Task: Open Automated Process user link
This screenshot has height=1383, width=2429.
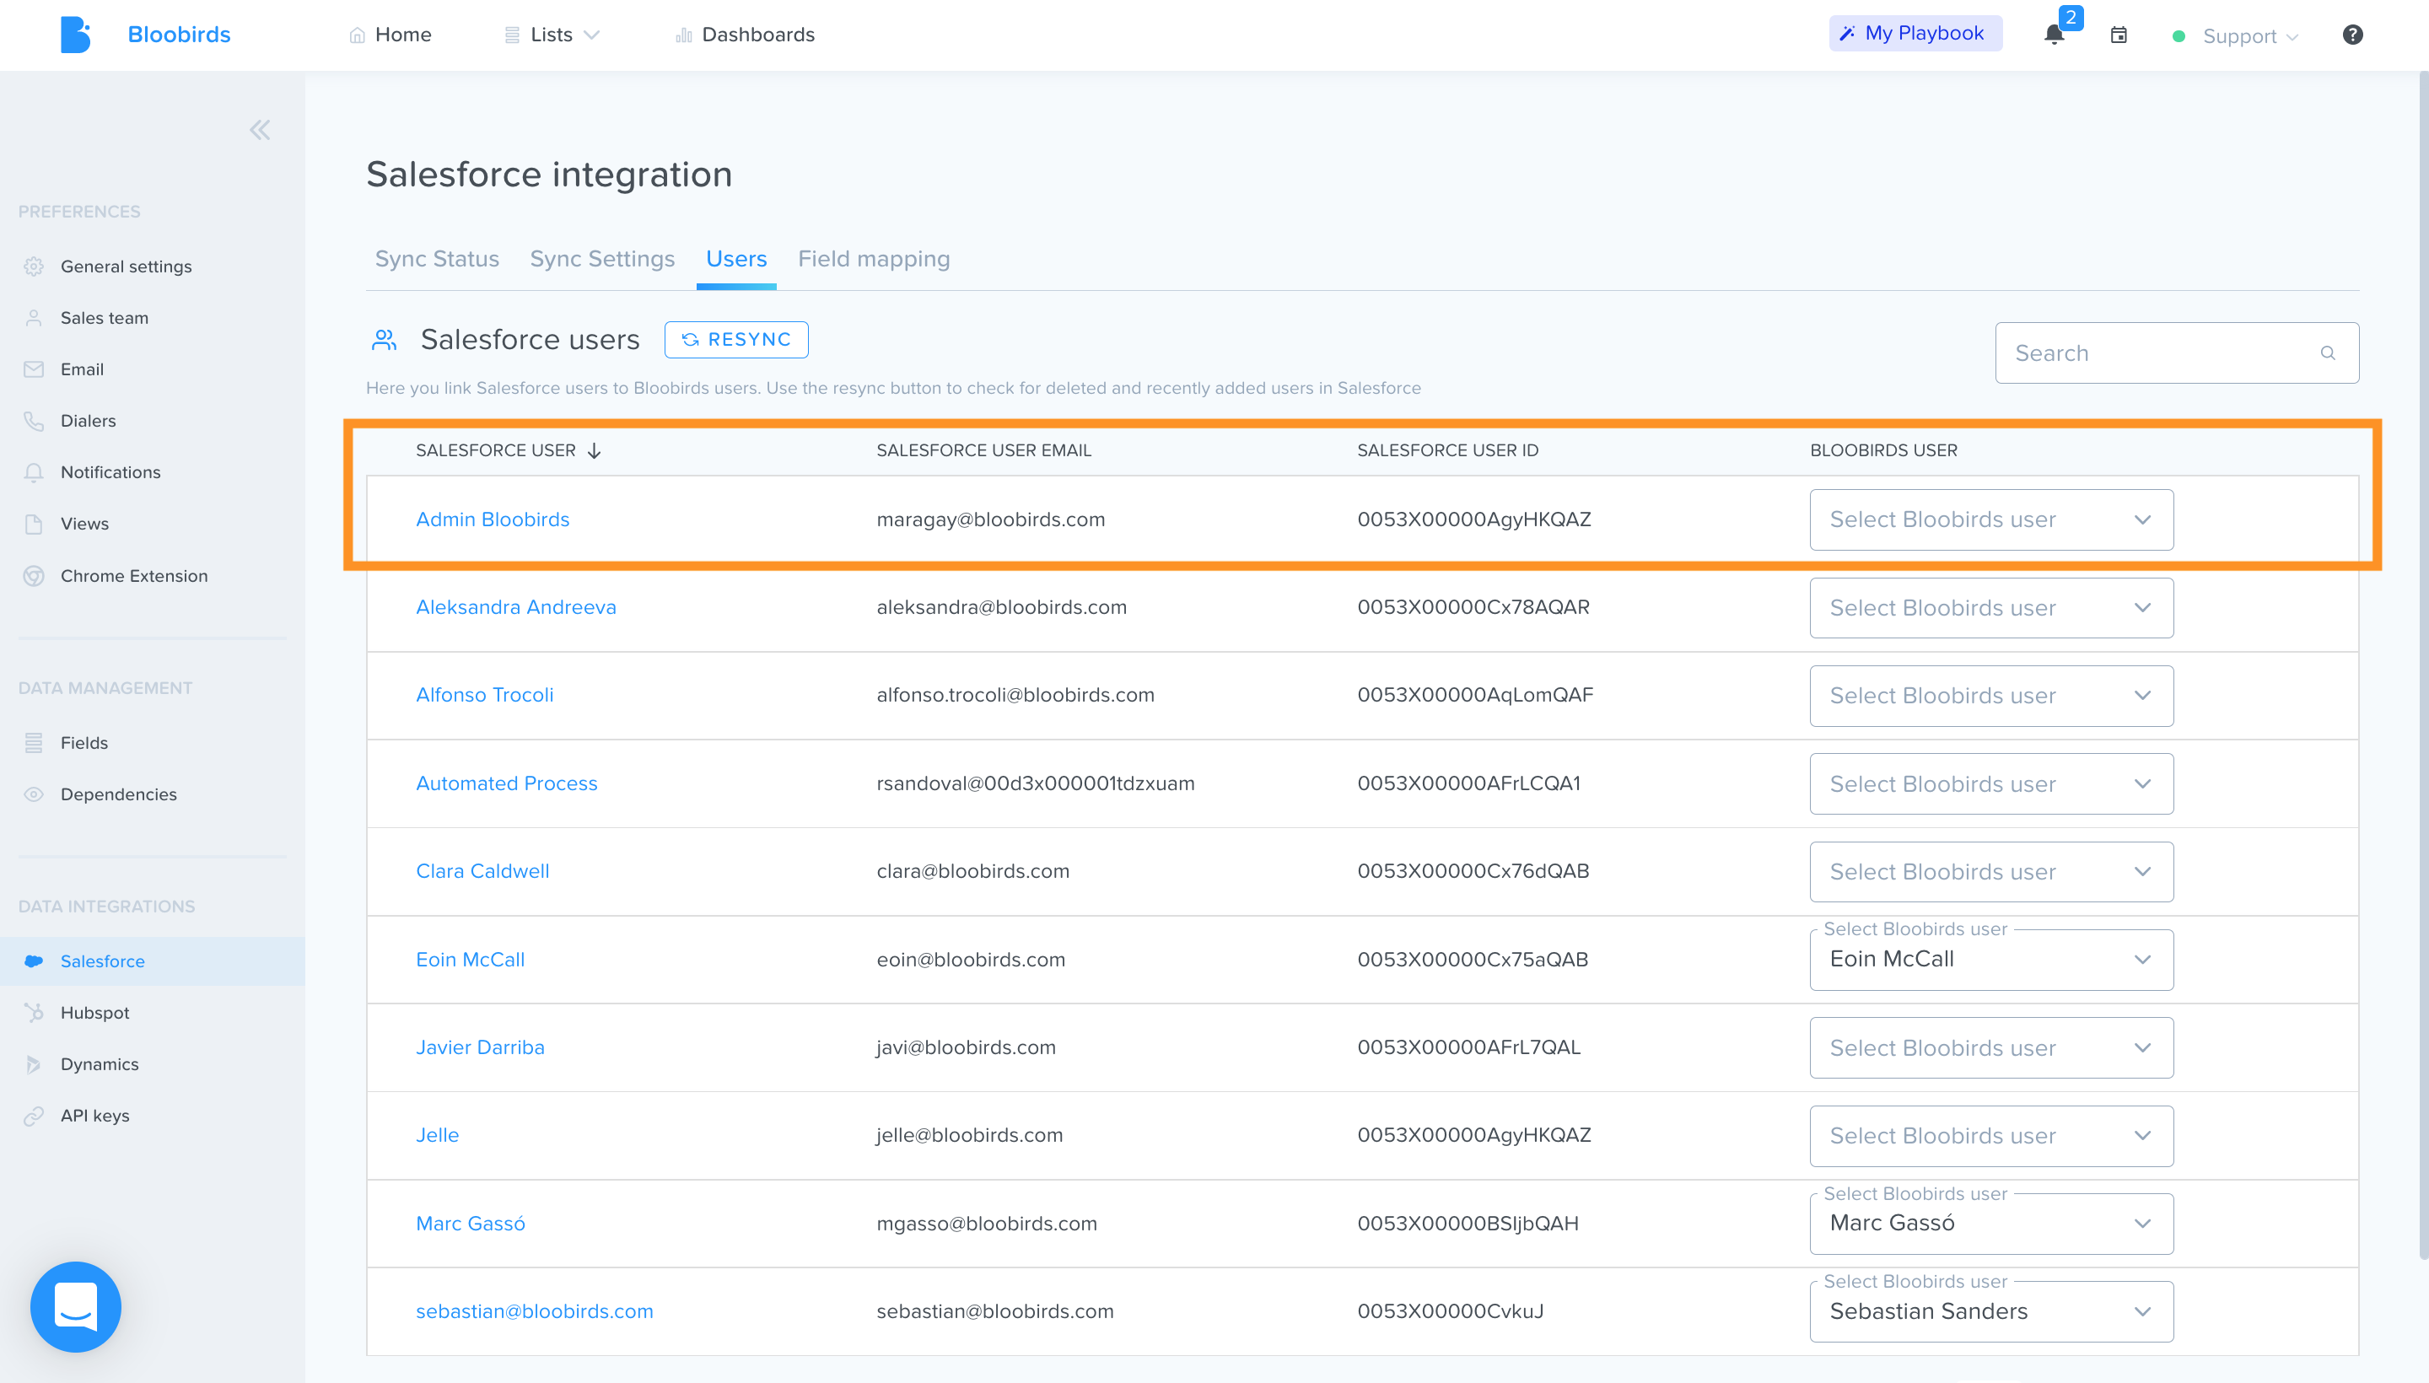Action: (506, 783)
